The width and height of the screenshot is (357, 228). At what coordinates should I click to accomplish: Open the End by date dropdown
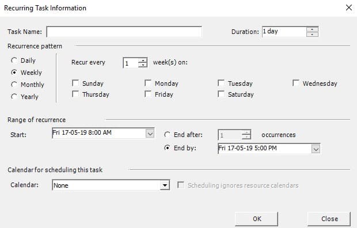coord(316,149)
